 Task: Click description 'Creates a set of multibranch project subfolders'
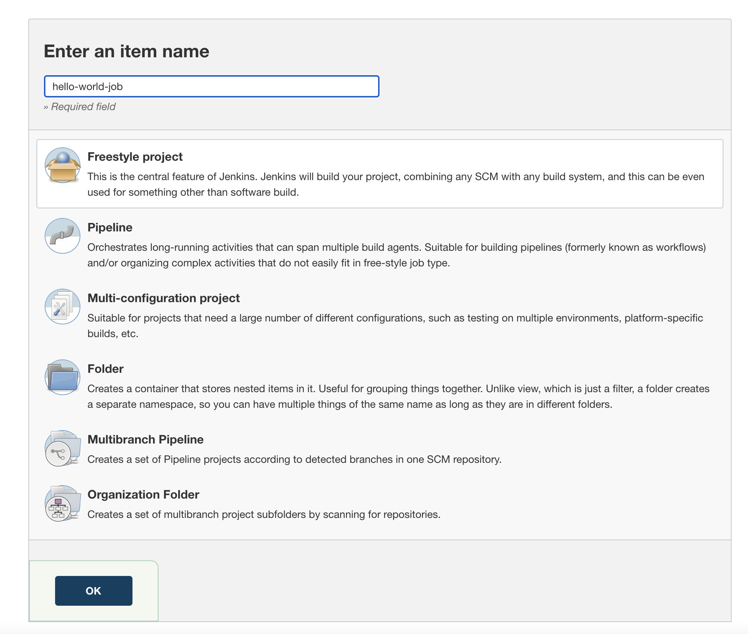(x=264, y=514)
